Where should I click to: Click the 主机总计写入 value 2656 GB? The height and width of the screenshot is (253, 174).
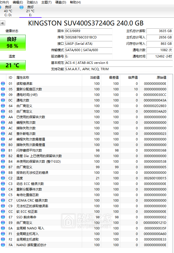coord(159,37)
